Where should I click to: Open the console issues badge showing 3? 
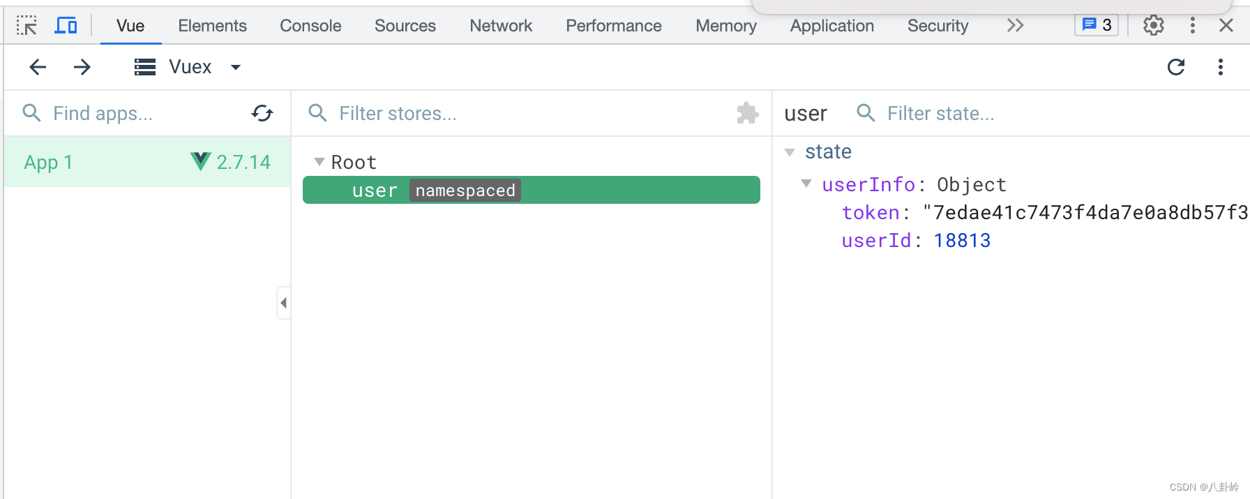1097,26
